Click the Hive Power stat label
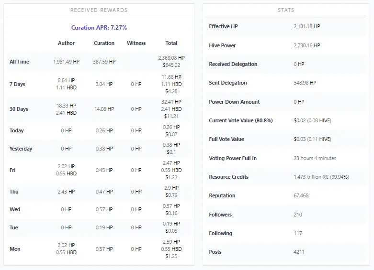The width and height of the screenshot is (374, 270). (222, 45)
